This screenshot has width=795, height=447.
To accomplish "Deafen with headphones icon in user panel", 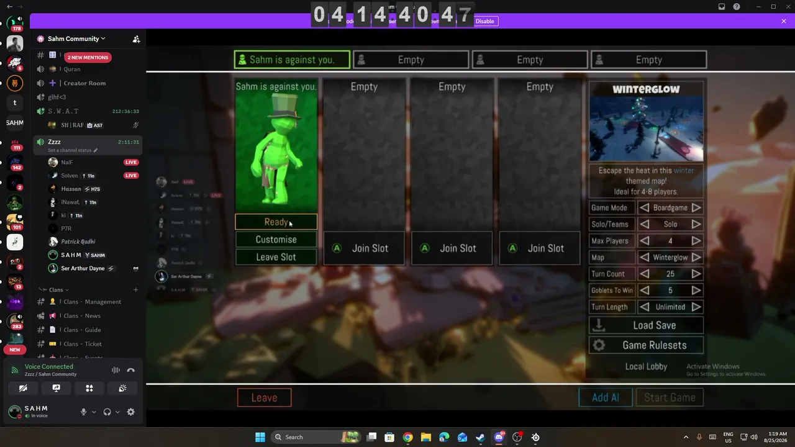I will (x=107, y=412).
